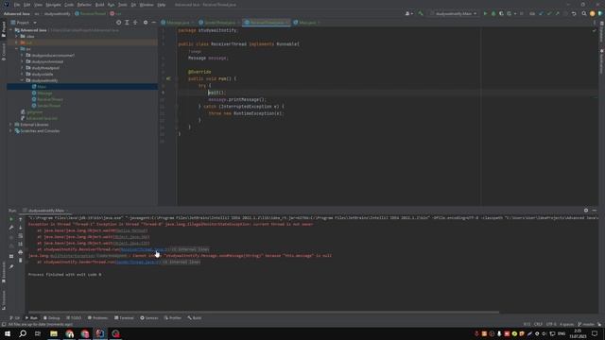Open Search Everywhere magnifier icon

pos(584,13)
